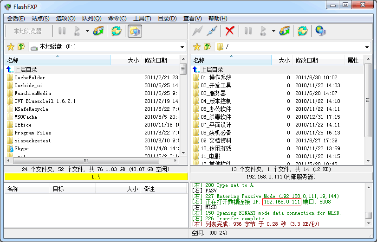Click the globe remote browser icon
This screenshot has width=377, height=242.
320,31
